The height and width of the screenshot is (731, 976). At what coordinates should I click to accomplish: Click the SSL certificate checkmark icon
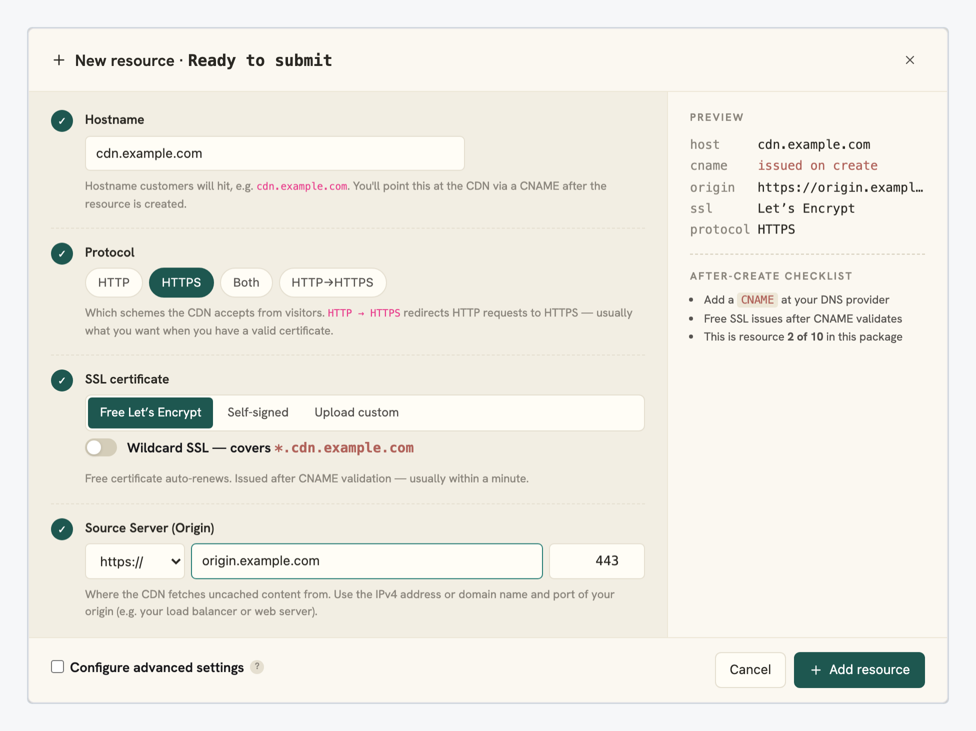point(62,380)
